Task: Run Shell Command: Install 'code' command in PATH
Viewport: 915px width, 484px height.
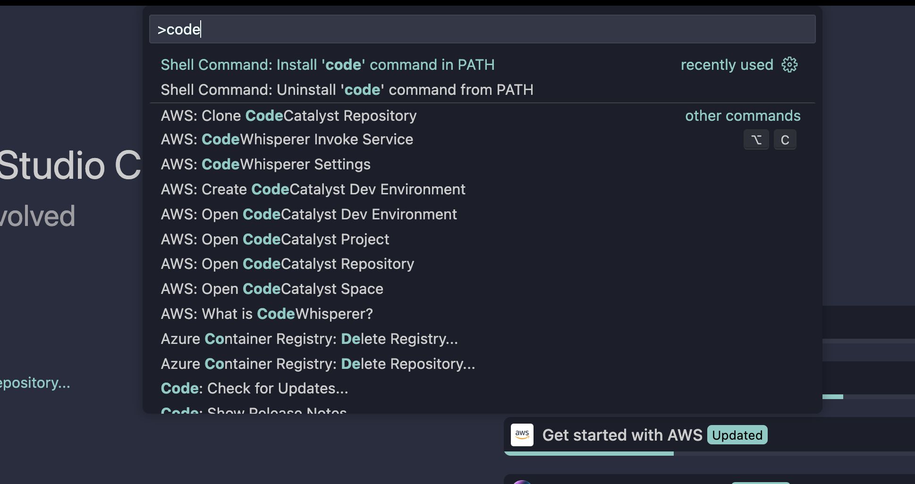Action: point(328,65)
